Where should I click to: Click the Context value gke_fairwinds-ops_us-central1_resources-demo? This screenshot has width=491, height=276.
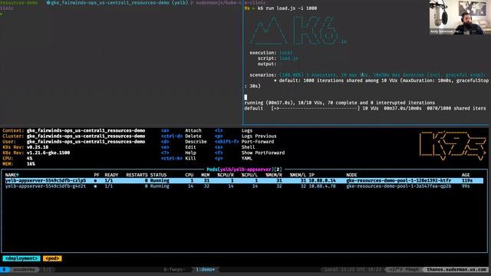86,130
